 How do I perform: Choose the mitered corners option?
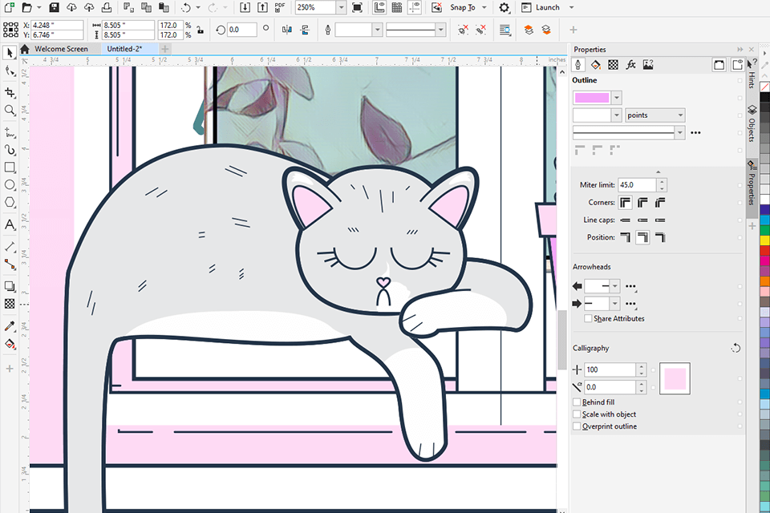[x=625, y=202]
